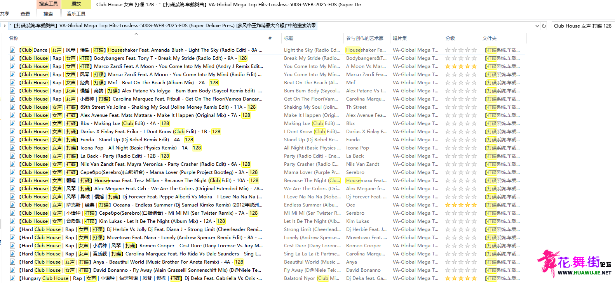The width and height of the screenshot is (615, 283).
Task: Expand the breadcrumb chevron at address bar start
Action: pyautogui.click(x=4, y=26)
